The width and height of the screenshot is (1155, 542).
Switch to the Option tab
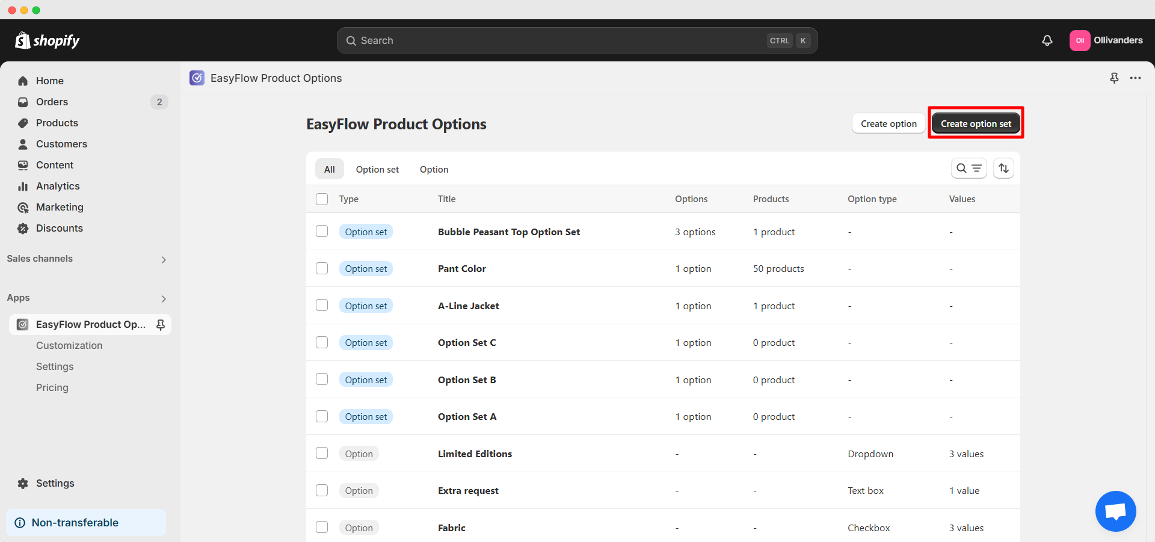[x=434, y=169]
